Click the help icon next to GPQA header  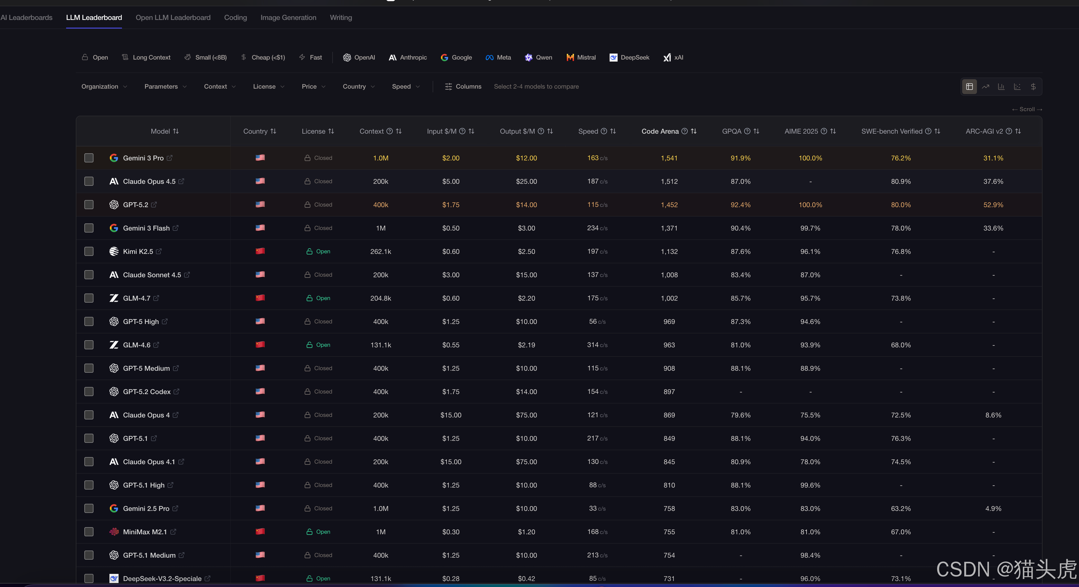(x=747, y=131)
